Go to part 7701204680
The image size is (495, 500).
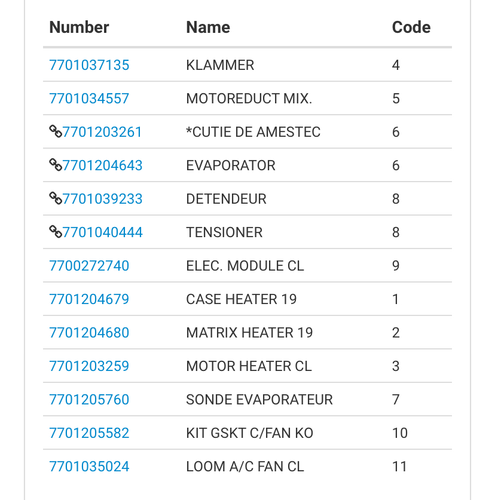click(89, 333)
